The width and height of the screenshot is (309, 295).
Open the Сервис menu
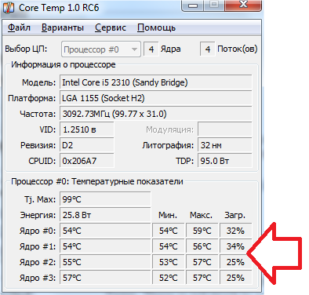(x=111, y=27)
